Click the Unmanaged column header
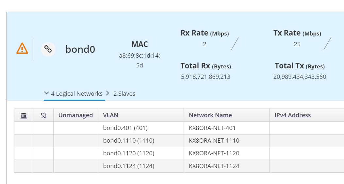344x184 pixels. (x=75, y=115)
